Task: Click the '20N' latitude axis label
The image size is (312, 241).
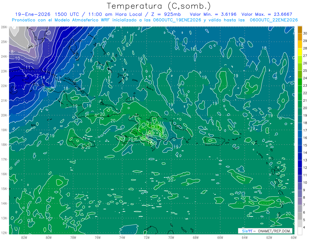Action: 4,115
